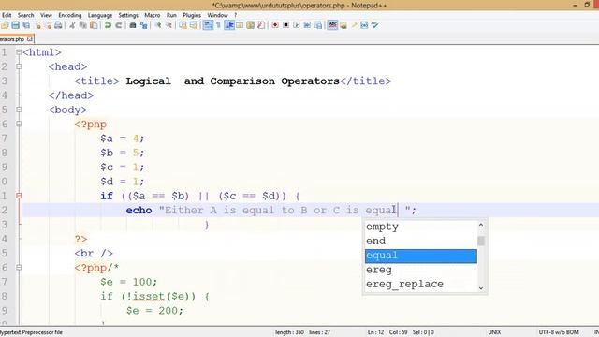599x337 pixels.
Task: Open Find with the binoculars icon
Action: 133,25
